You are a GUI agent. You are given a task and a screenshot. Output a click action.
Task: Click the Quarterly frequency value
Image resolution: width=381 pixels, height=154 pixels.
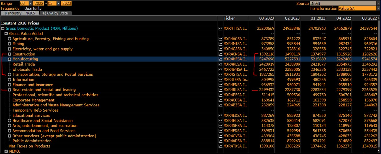(x=33, y=8)
